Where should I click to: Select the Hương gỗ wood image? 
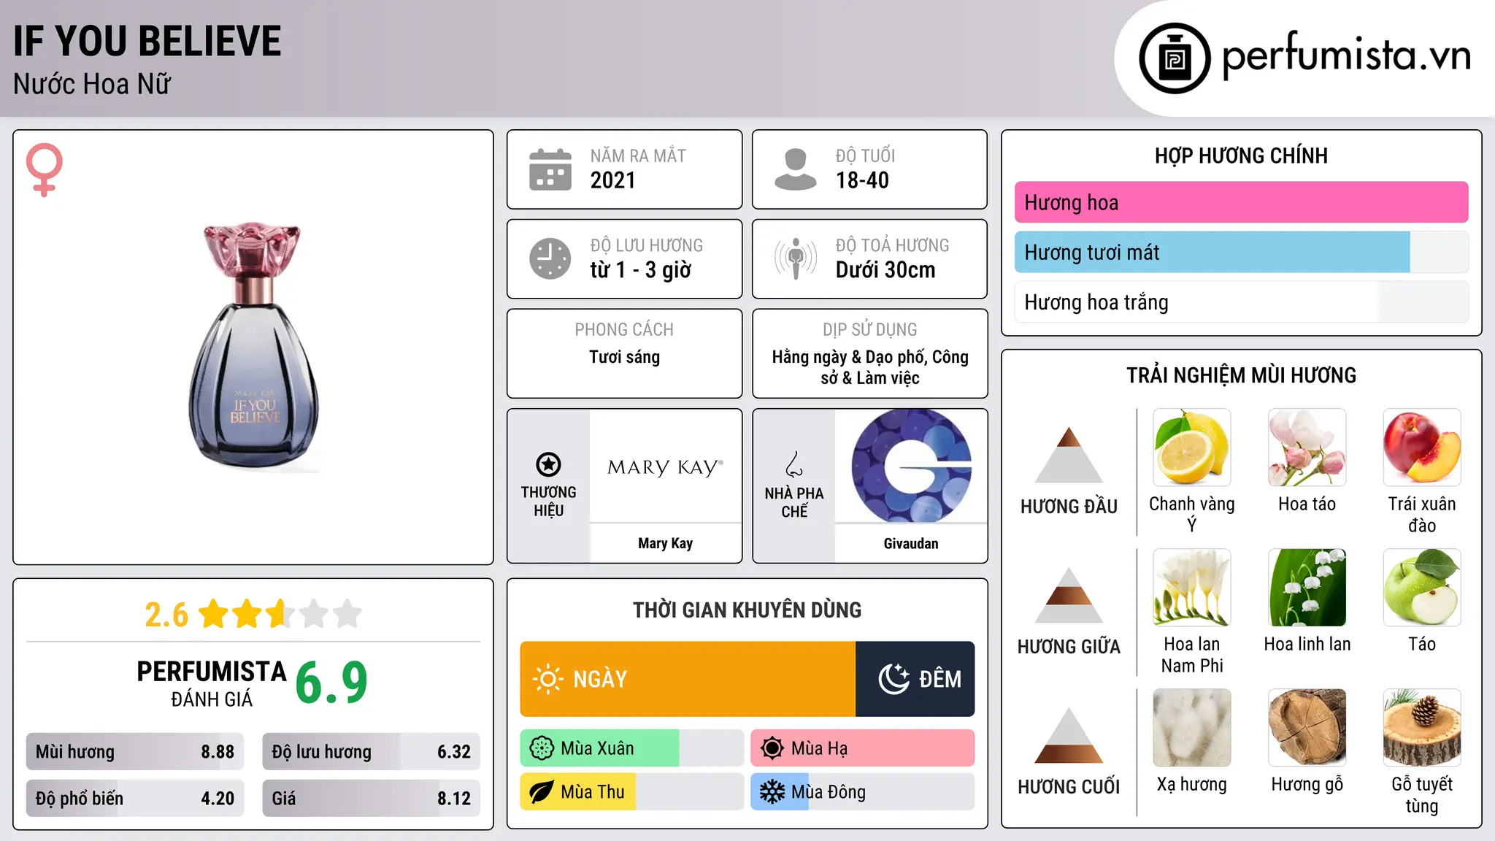(1307, 728)
